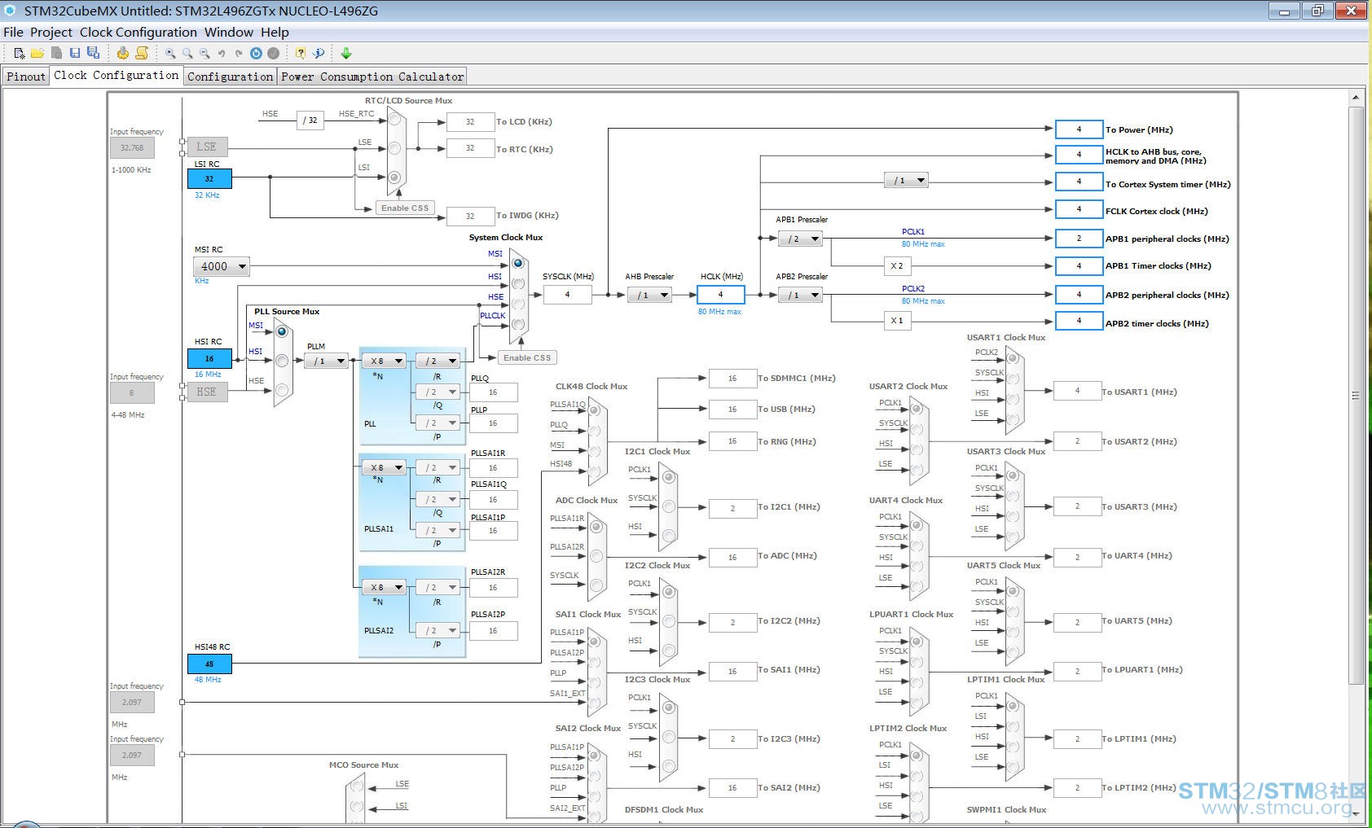Switch to the Configuration tab

231,76
